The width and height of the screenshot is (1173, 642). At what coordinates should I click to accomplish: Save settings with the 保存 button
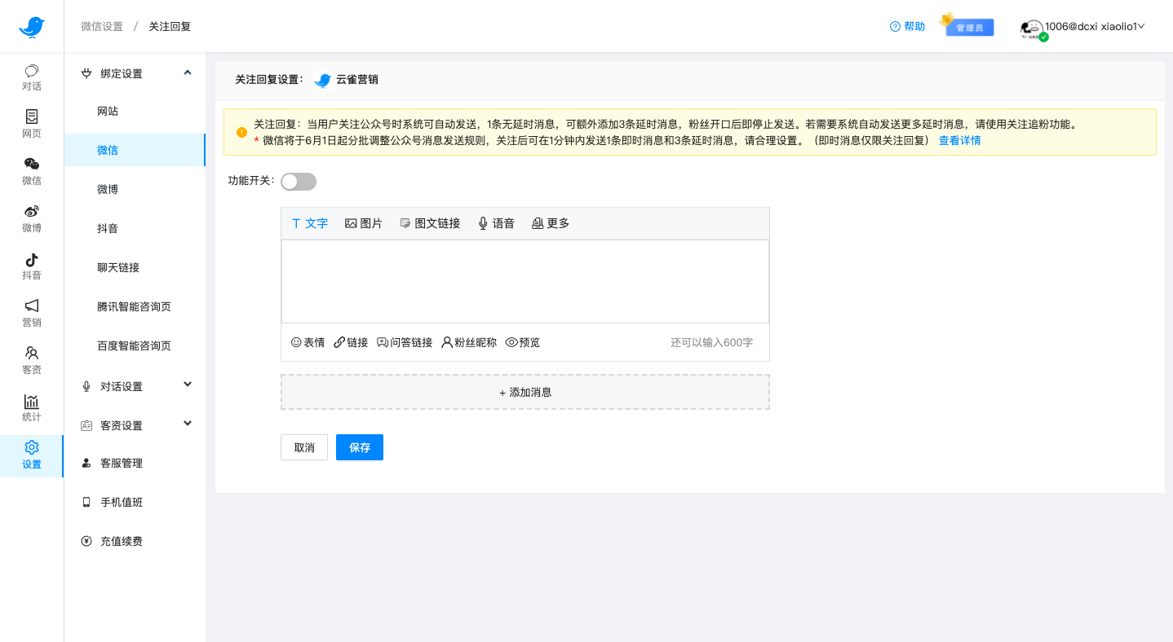pos(359,446)
